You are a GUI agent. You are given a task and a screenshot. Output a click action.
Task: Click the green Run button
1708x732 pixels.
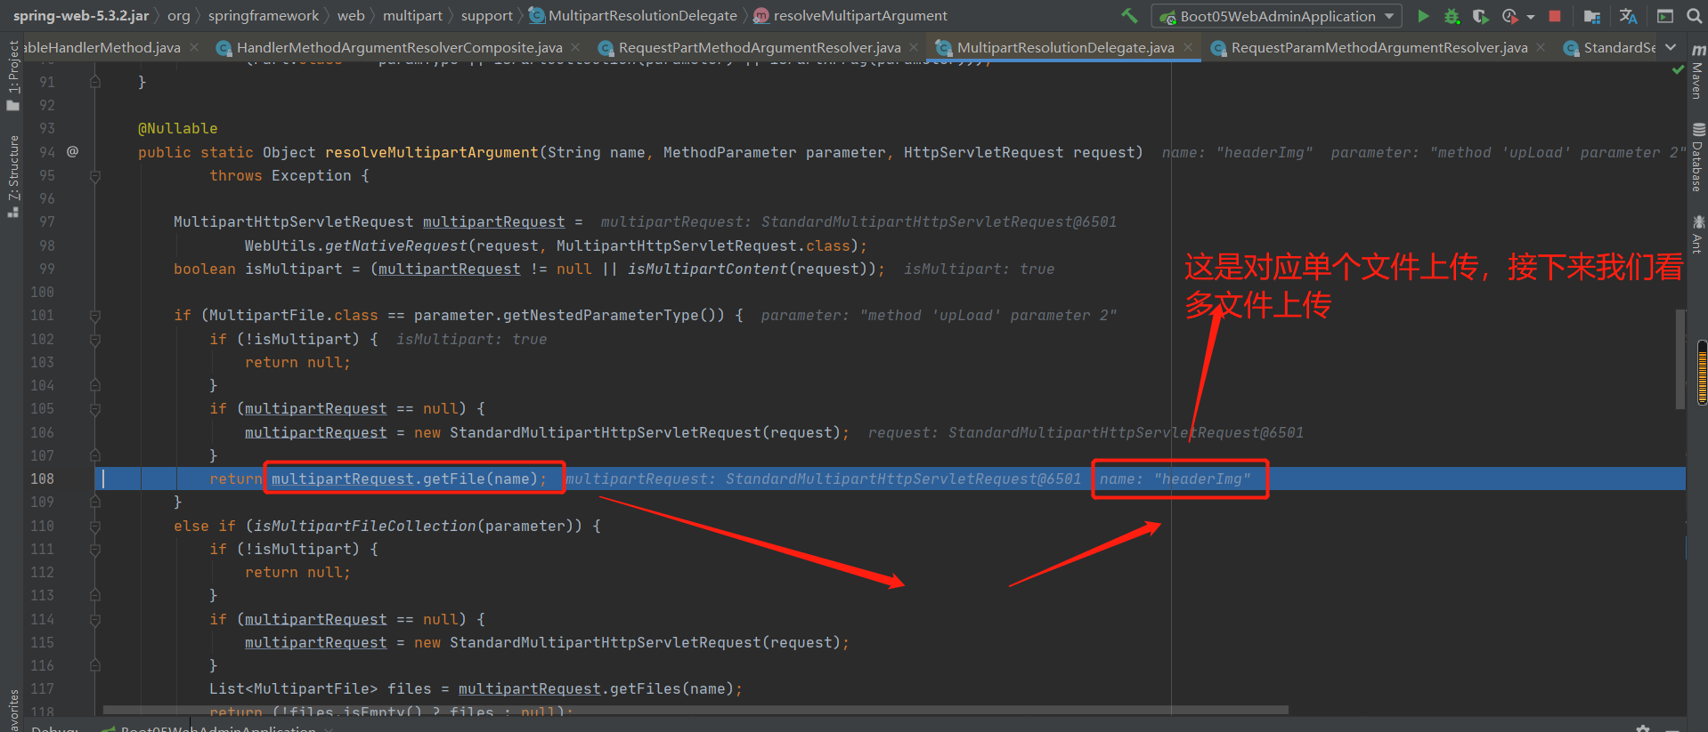tap(1423, 15)
